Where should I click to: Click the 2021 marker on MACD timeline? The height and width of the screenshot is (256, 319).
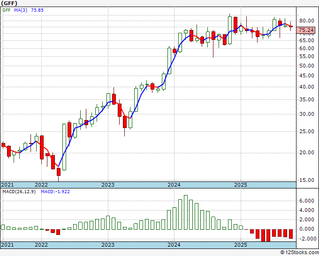tap(8, 245)
